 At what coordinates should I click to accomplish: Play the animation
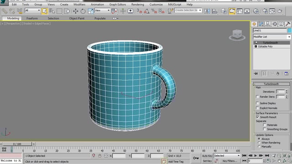(x=255, y=155)
